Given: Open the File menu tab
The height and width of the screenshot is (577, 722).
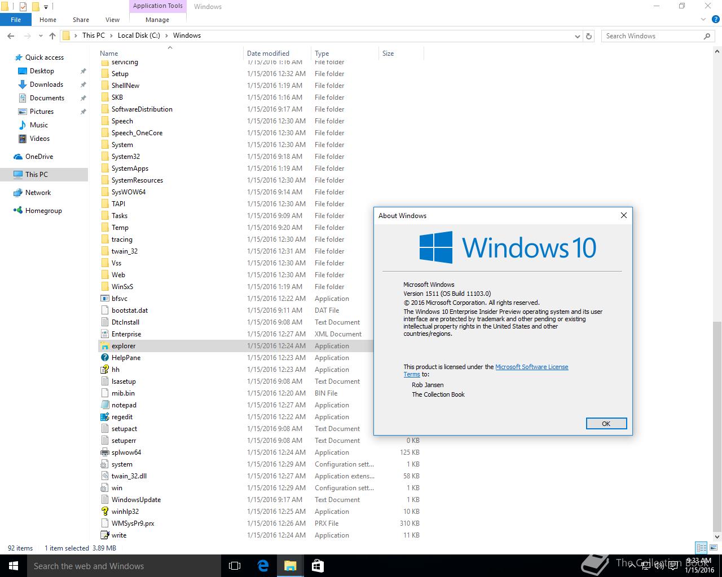Looking at the screenshot, I should (x=16, y=20).
